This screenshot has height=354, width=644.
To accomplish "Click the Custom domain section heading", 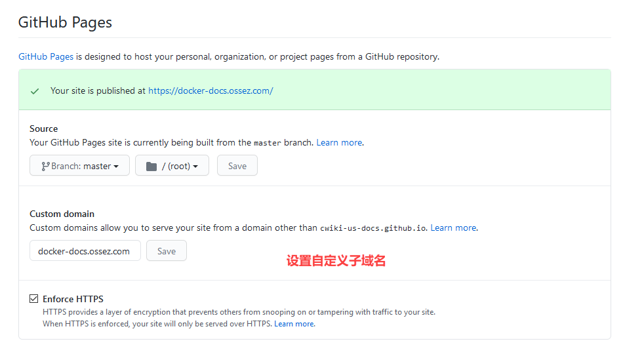I will [62, 214].
